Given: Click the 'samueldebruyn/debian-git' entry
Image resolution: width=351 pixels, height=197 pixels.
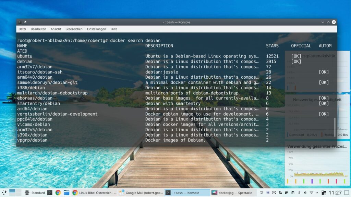Looking at the screenshot, I should click(47, 82).
